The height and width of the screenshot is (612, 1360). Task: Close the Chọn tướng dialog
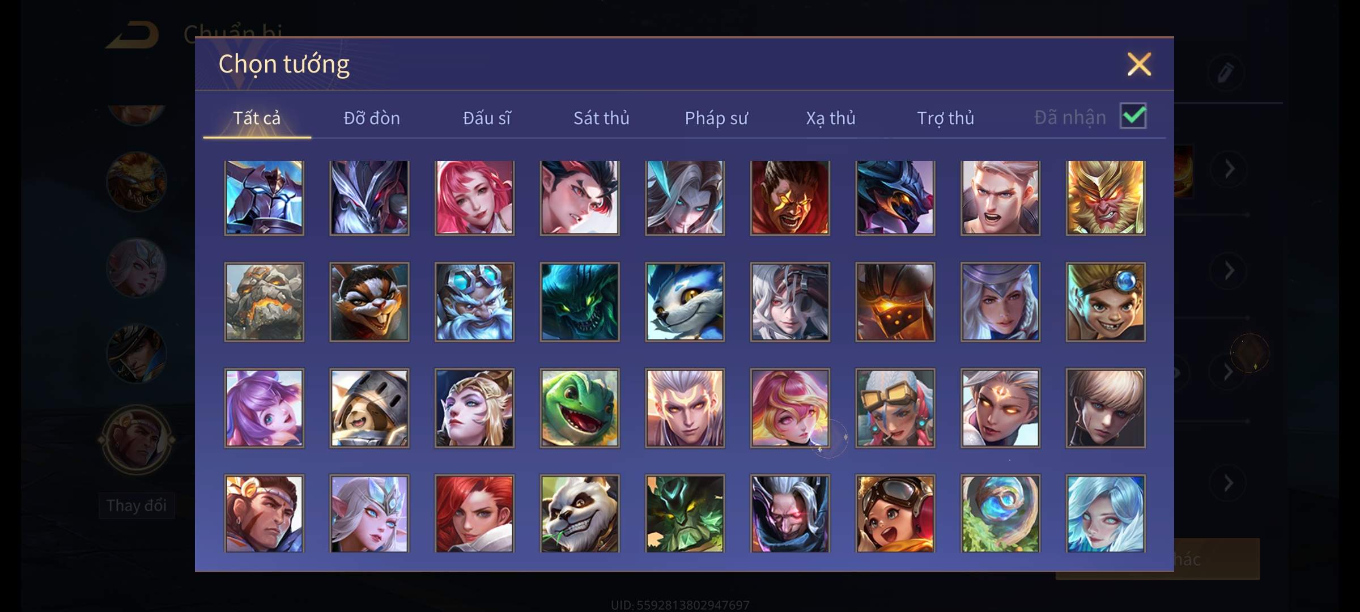(1139, 64)
